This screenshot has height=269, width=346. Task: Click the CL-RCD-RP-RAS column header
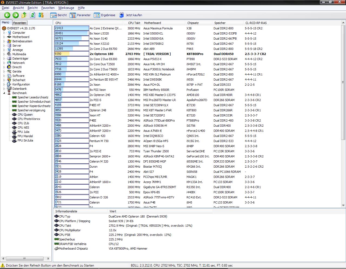pyautogui.click(x=256, y=23)
